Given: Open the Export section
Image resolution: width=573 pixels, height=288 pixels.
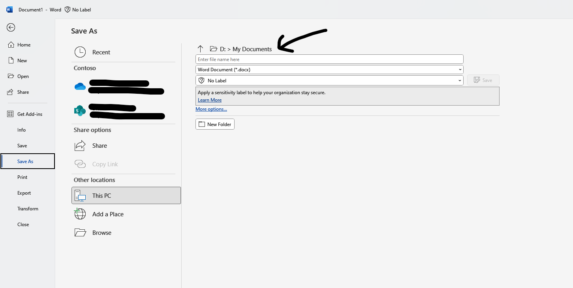Looking at the screenshot, I should pyautogui.click(x=24, y=193).
